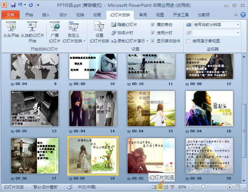Click scroll up arrow of slide pane
The height and width of the screenshot is (192, 248).
coord(244,57)
